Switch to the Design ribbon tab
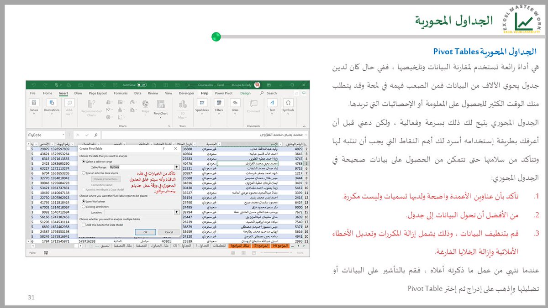This screenshot has width=548, height=308. (246, 93)
